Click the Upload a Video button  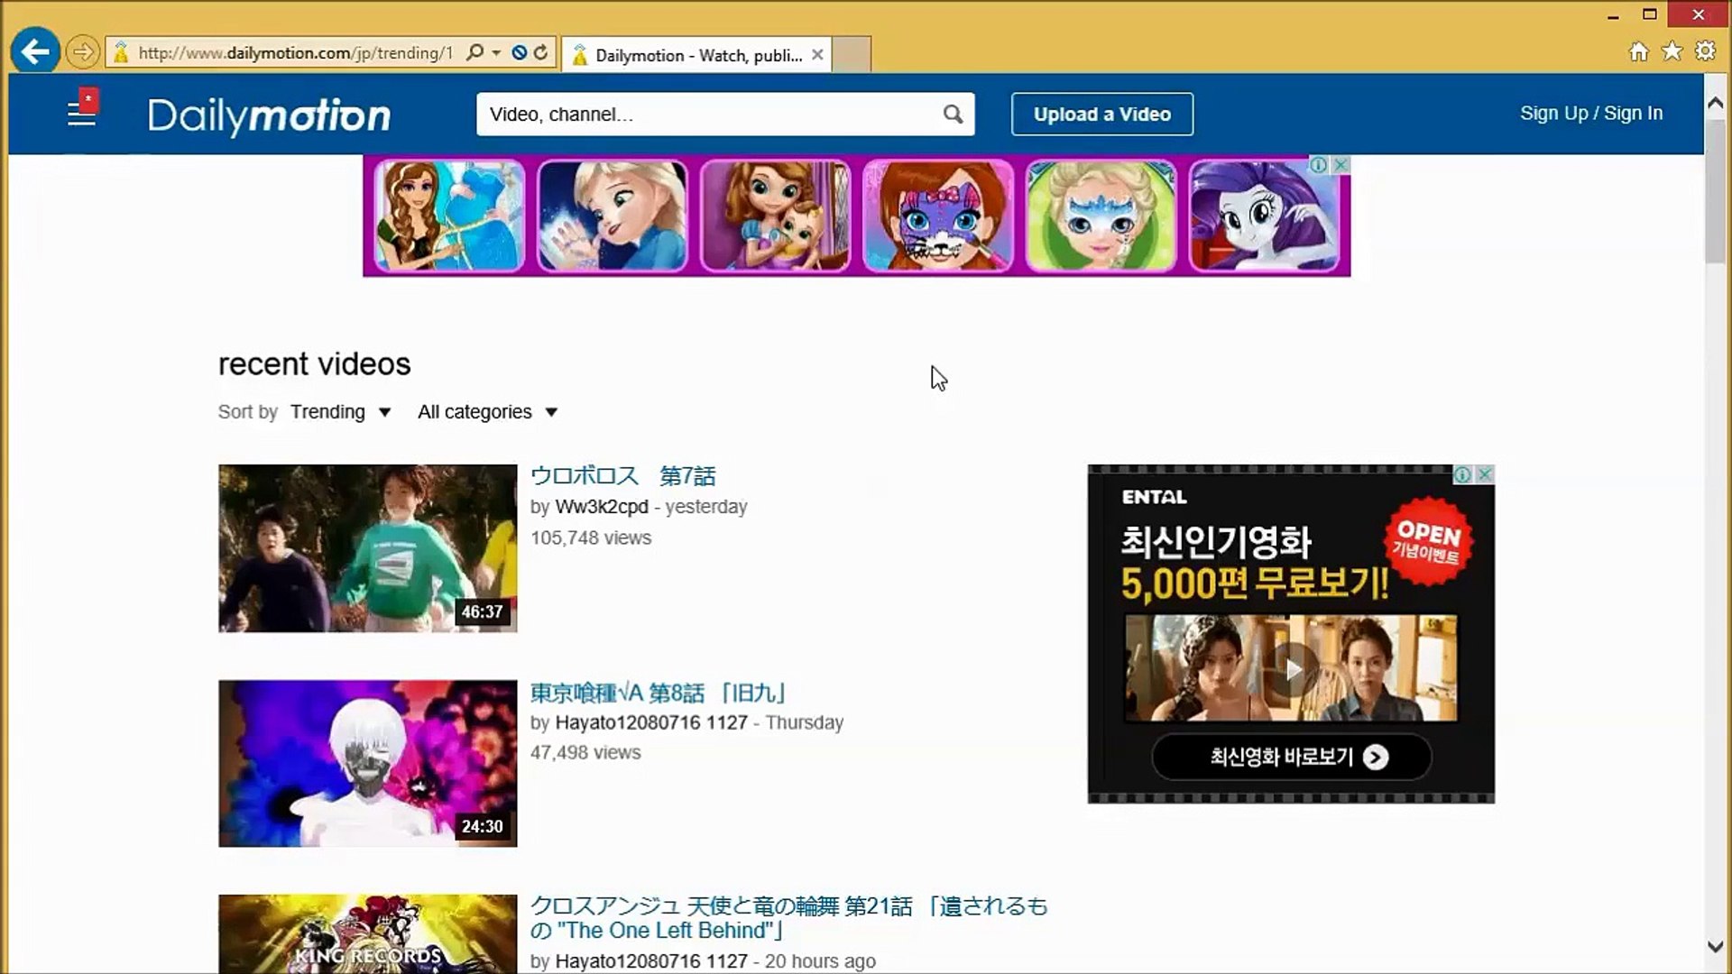pyautogui.click(x=1101, y=114)
